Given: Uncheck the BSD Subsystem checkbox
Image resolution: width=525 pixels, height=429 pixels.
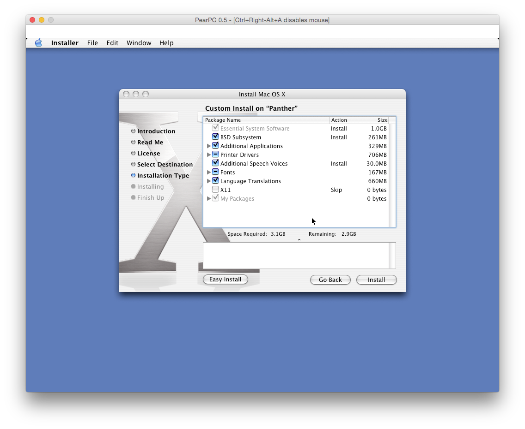Looking at the screenshot, I should coord(215,137).
